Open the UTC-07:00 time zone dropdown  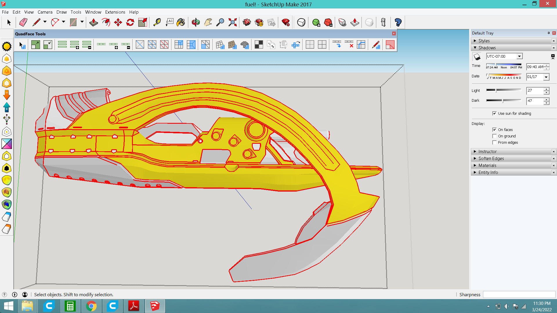(x=519, y=56)
